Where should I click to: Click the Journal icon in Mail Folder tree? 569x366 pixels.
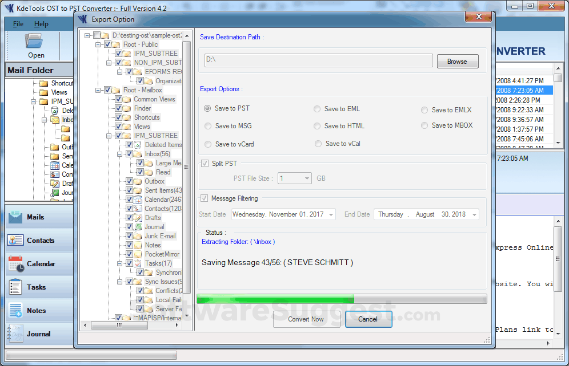[55, 193]
